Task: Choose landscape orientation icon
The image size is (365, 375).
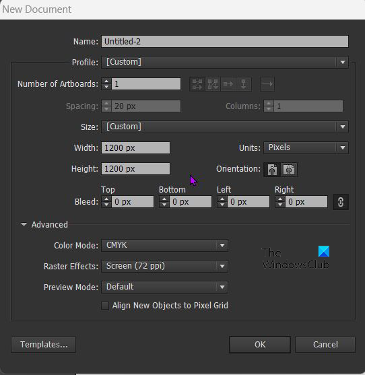Action: pyautogui.click(x=289, y=170)
